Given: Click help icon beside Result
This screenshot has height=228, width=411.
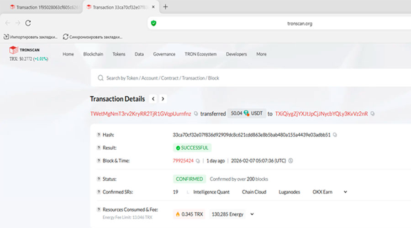Looking at the screenshot, I should tap(99, 148).
